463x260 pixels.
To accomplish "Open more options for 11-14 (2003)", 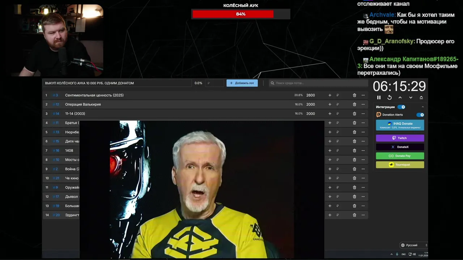I will click(x=363, y=114).
